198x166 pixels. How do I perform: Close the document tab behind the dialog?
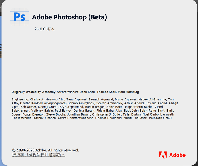click(x=1, y=7)
